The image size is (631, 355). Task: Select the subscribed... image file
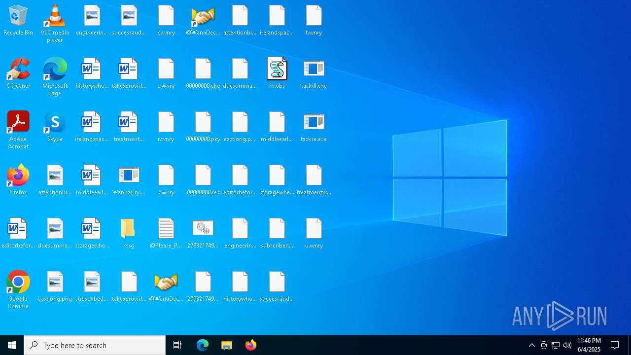pyautogui.click(x=92, y=287)
